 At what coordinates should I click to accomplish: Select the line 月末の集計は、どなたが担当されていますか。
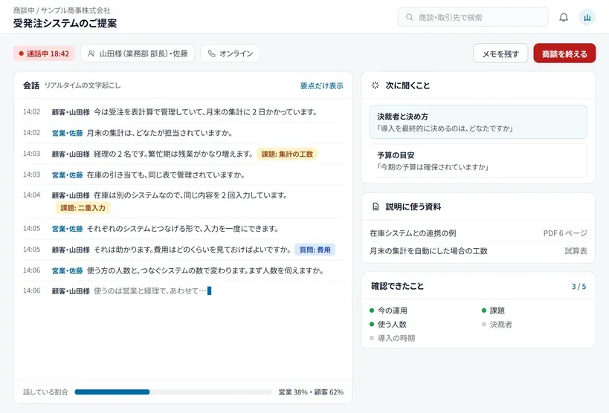184,133
